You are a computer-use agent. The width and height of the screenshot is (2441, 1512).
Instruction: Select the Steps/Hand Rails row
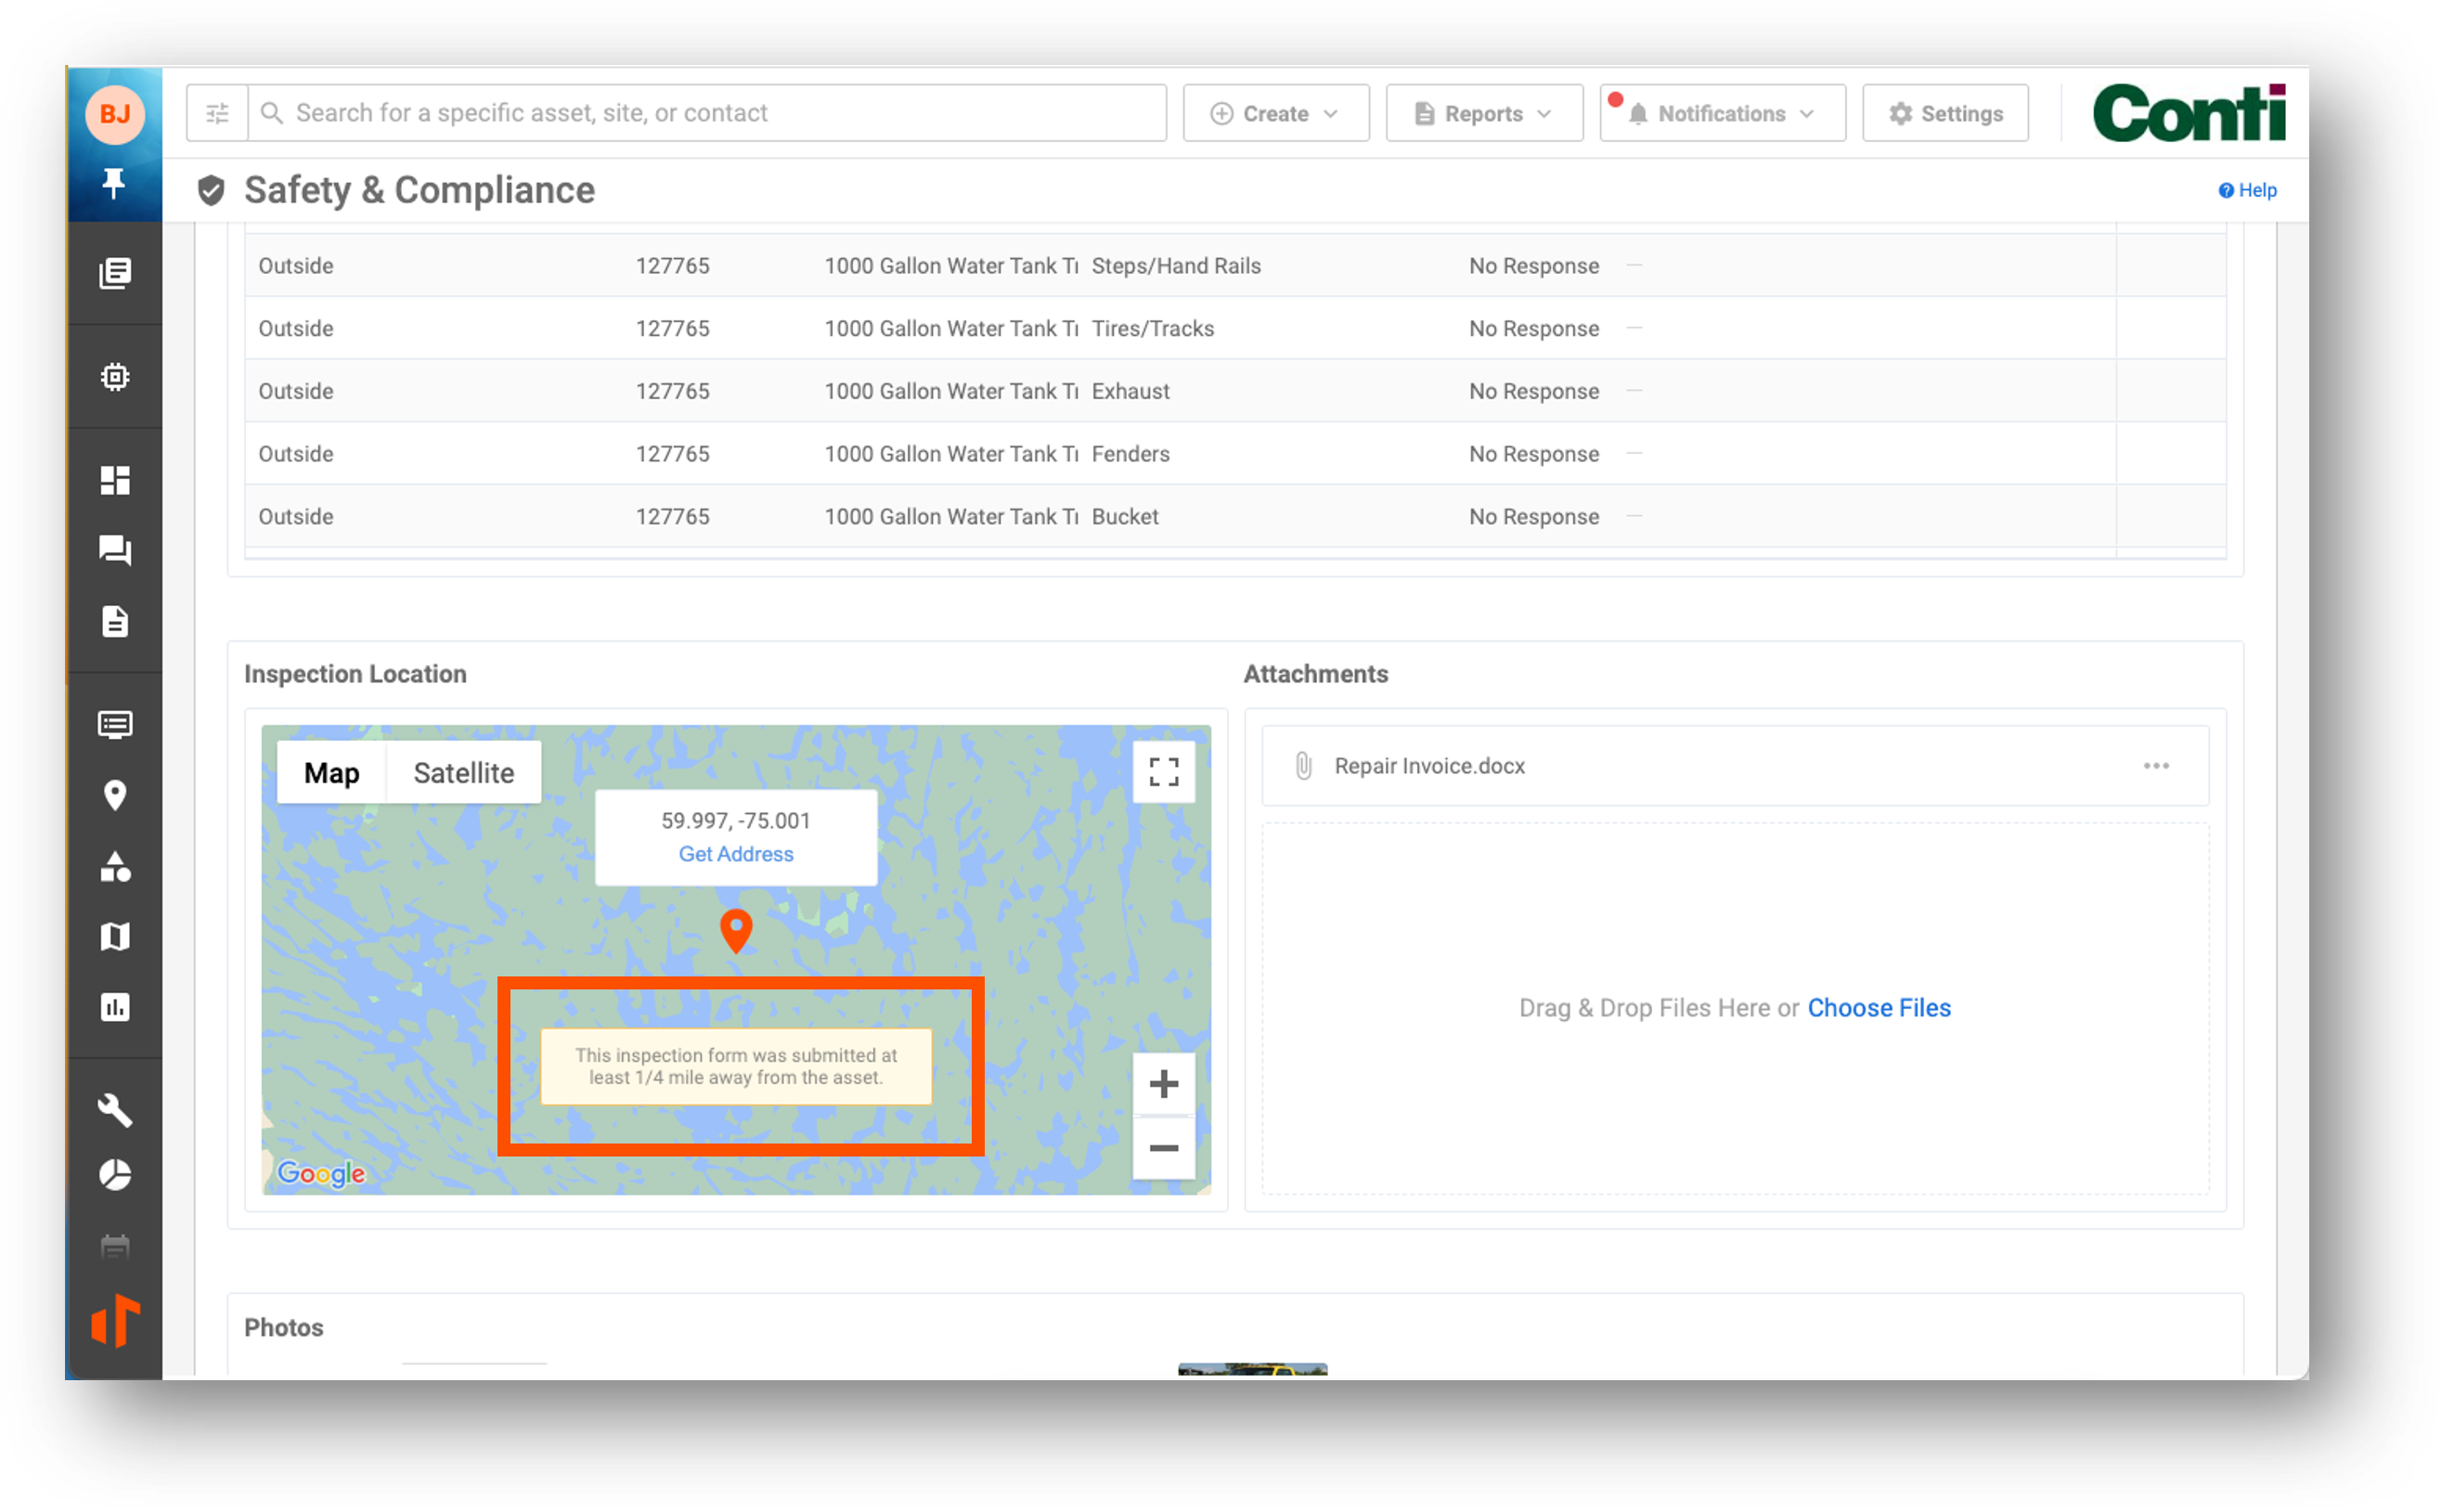(1235, 266)
